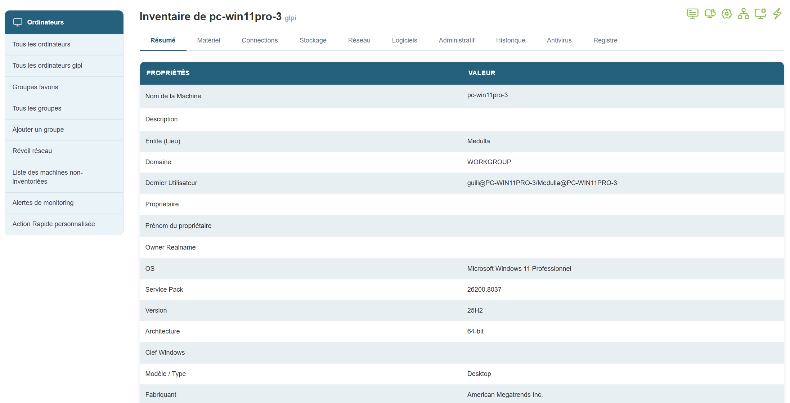Switch to the Stockage tab

click(313, 40)
